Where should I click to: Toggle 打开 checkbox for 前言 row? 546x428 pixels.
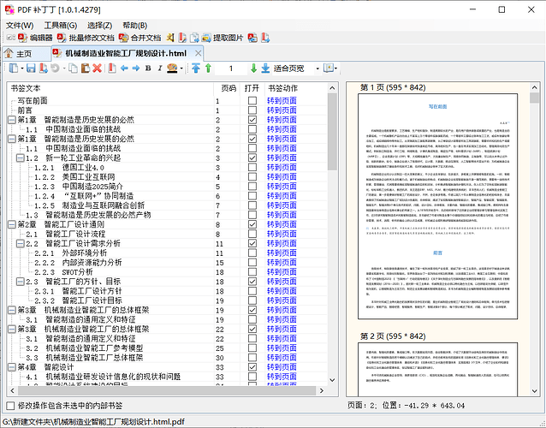coord(252,110)
